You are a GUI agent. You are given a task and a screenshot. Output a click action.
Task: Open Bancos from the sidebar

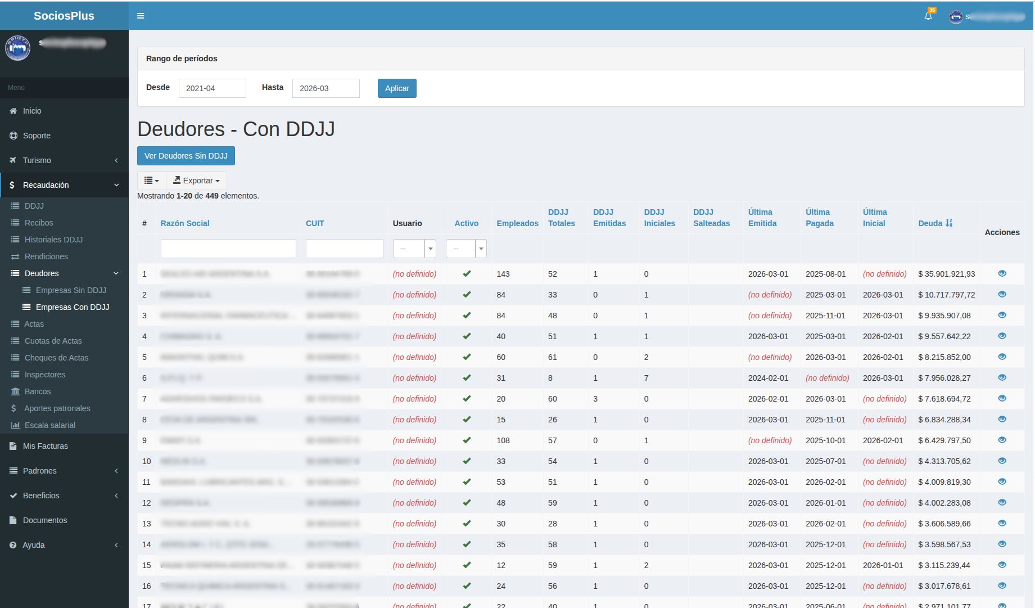click(x=38, y=391)
